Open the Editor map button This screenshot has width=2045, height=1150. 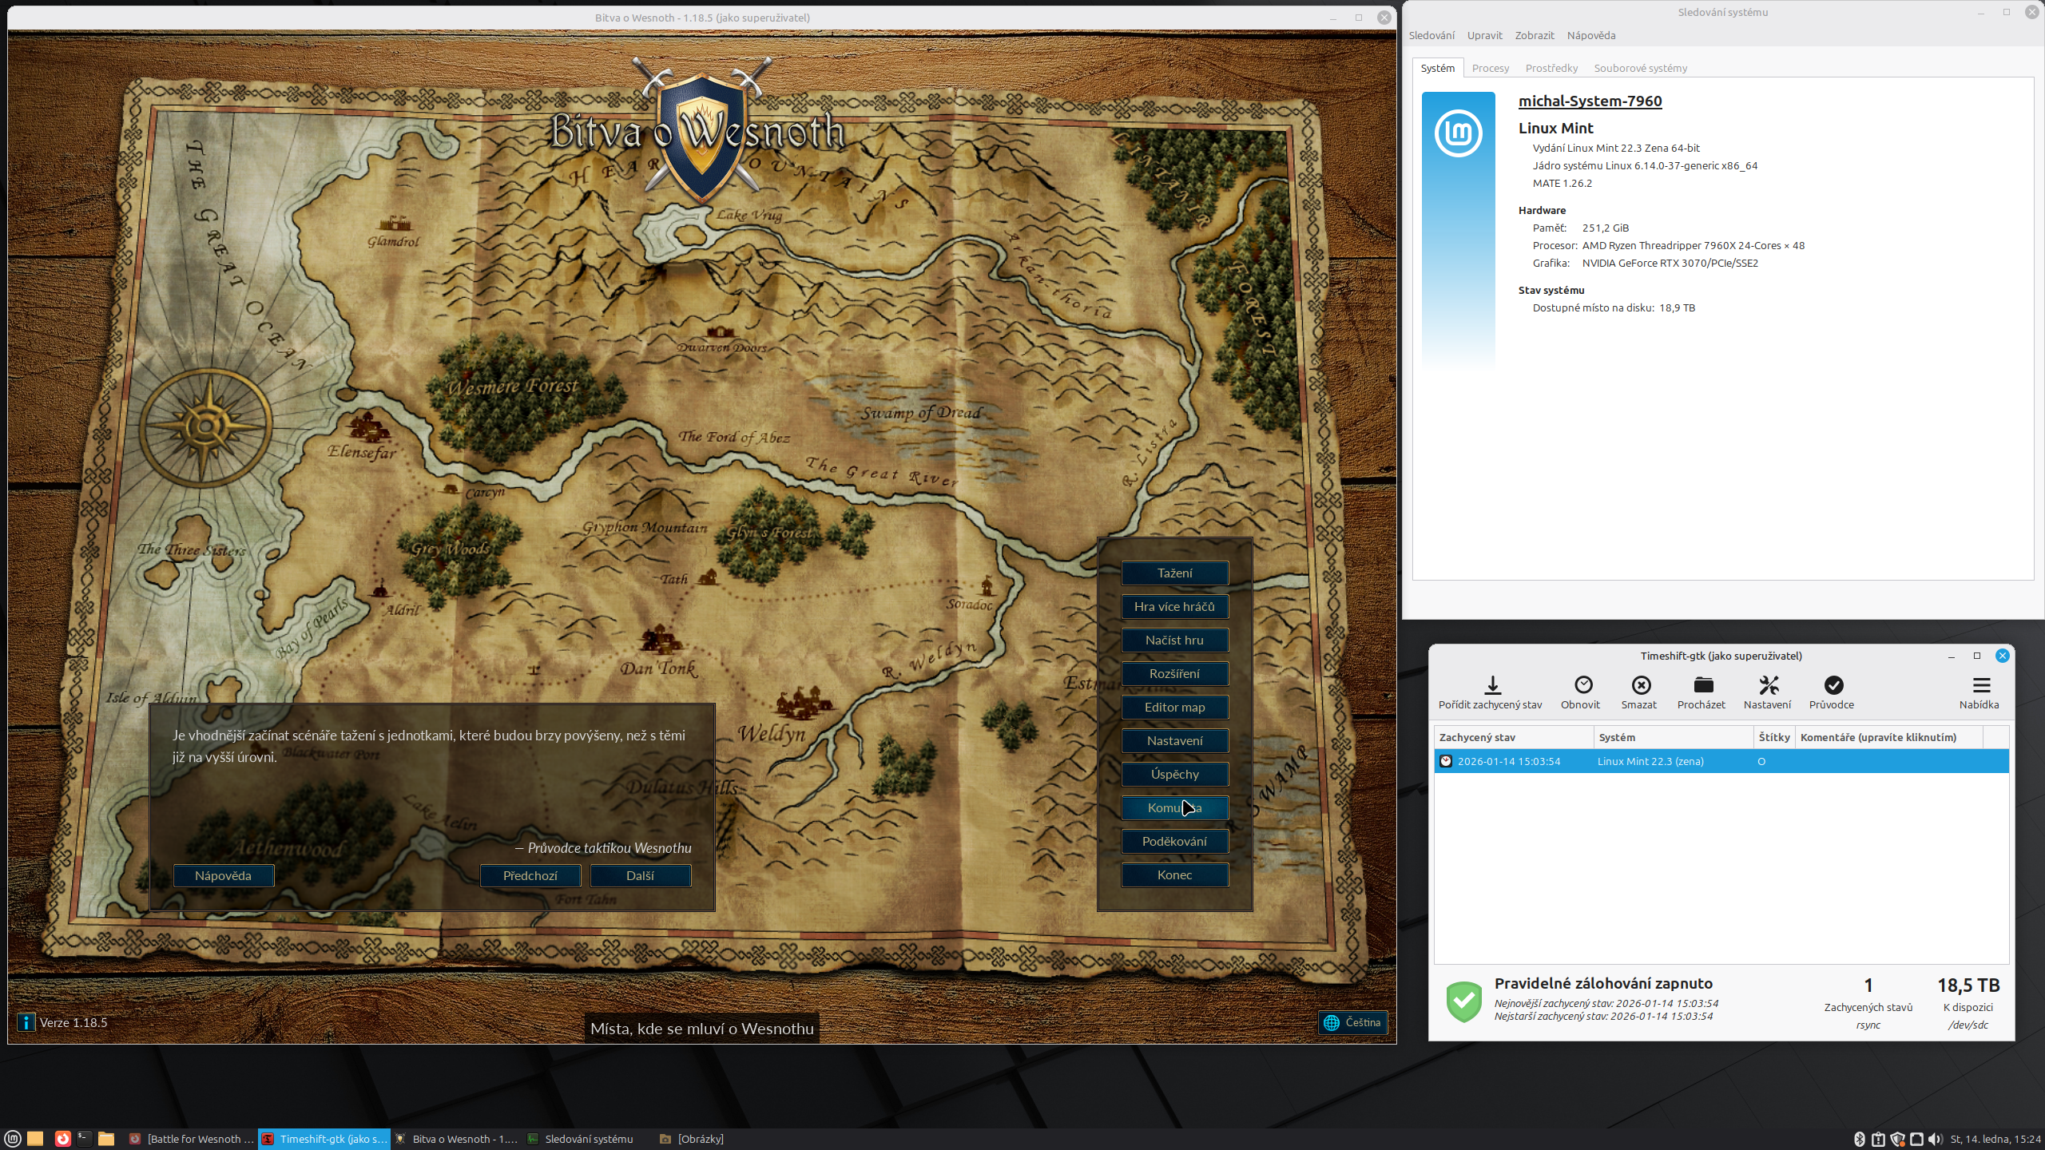[x=1174, y=707]
